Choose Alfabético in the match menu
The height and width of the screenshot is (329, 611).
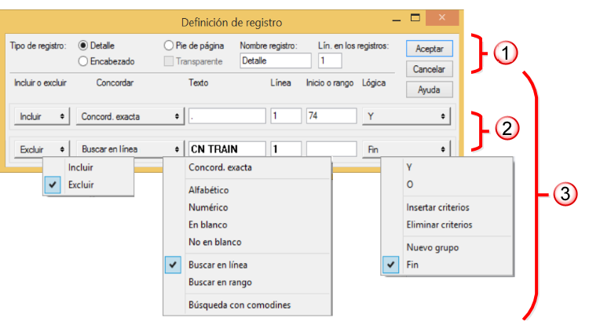(208, 190)
